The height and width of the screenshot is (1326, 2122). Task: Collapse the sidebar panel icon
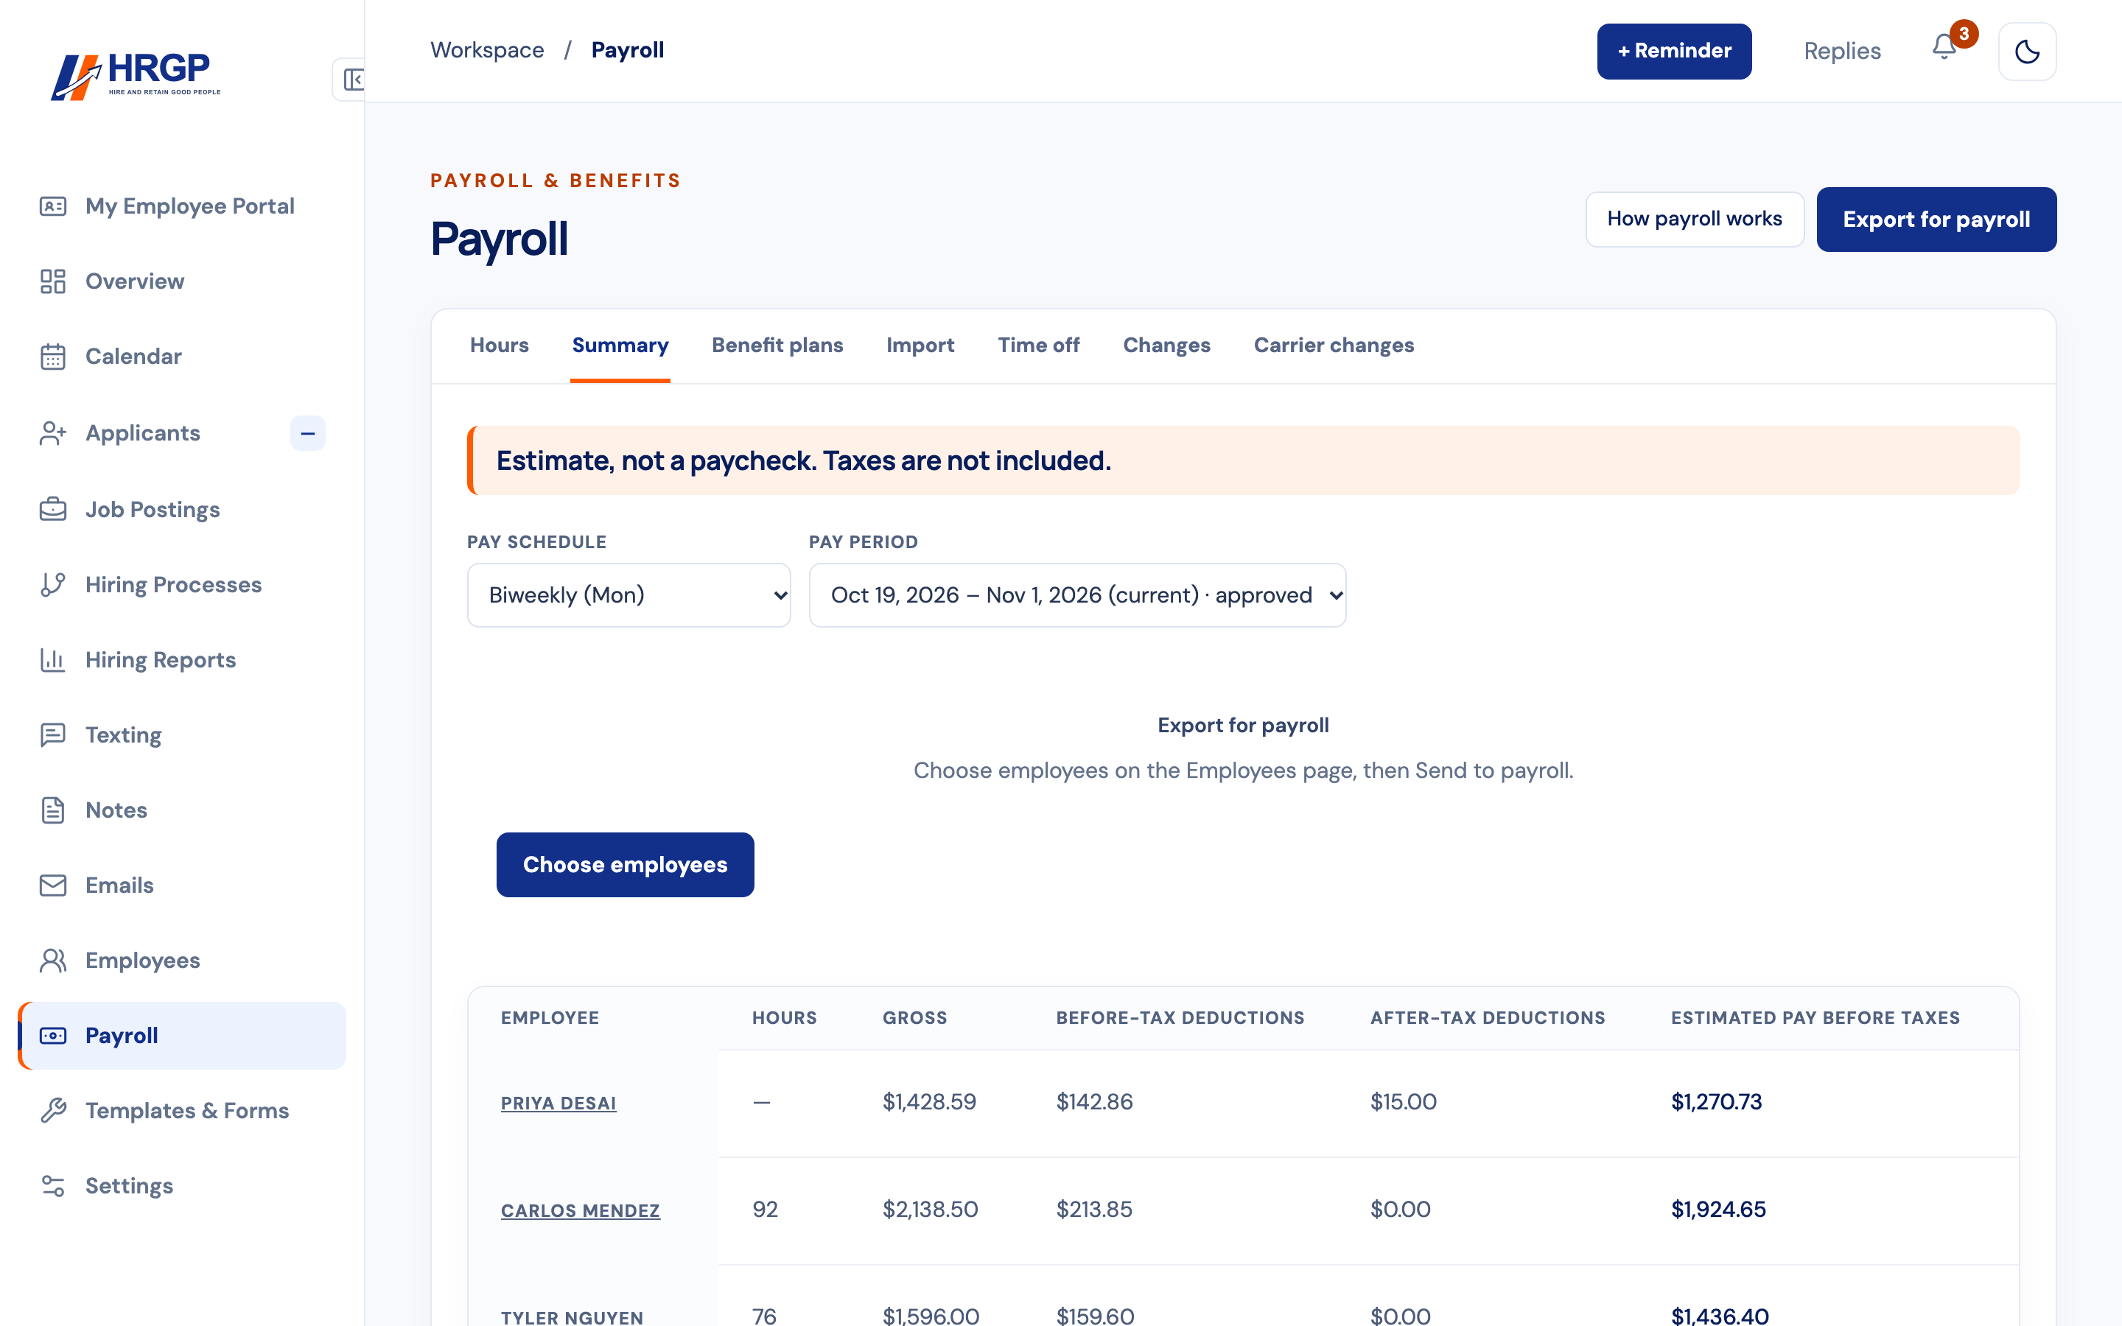pos(352,80)
